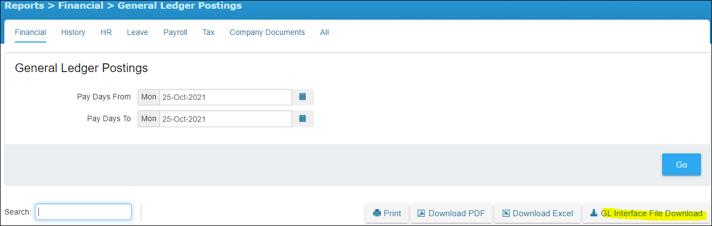Image resolution: width=712 pixels, height=226 pixels.
Task: Click inside the Pay Days To date field
Action: [x=226, y=118]
